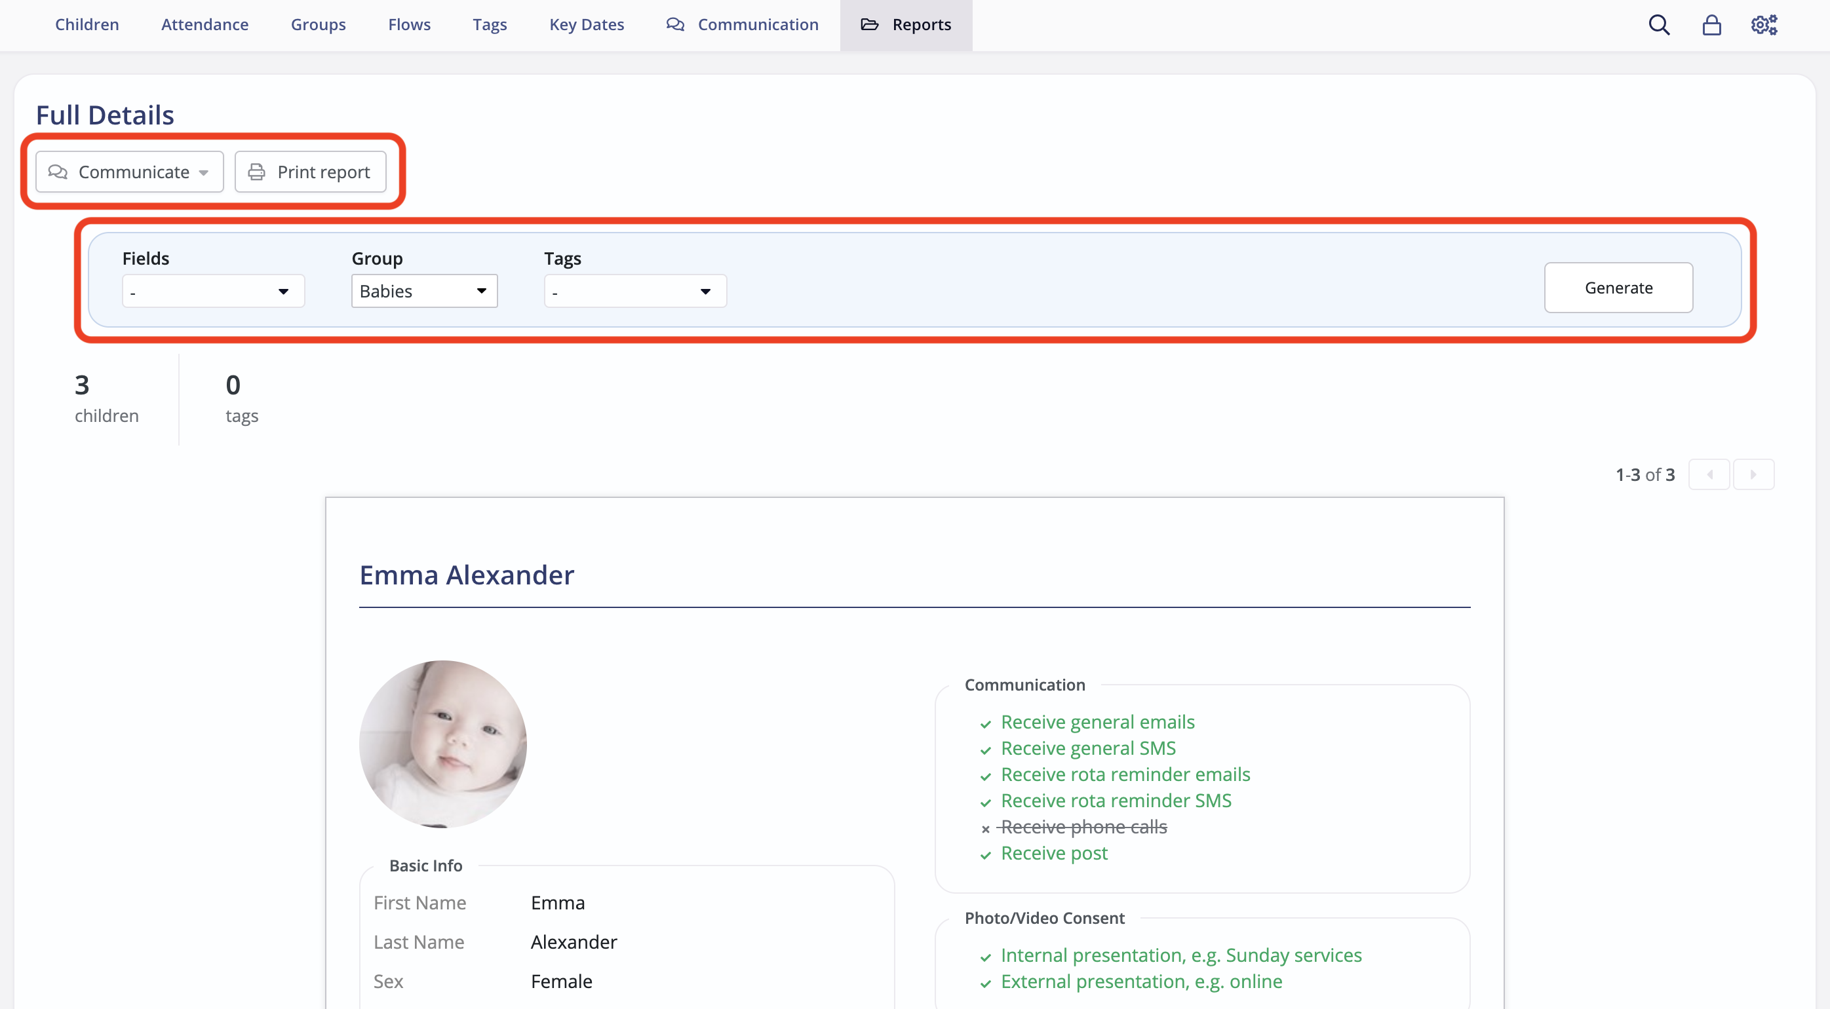Open the Group dropdown showing Babies
Image resolution: width=1830 pixels, height=1009 pixels.
tap(424, 291)
